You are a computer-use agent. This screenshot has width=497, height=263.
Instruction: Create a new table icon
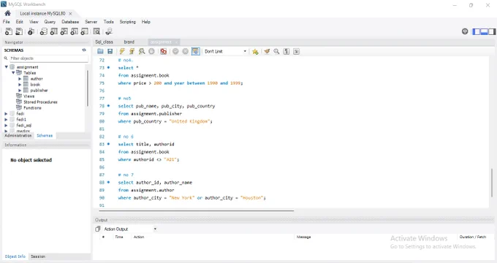coord(54,31)
